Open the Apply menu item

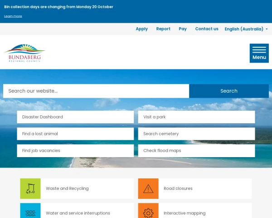[142, 29]
